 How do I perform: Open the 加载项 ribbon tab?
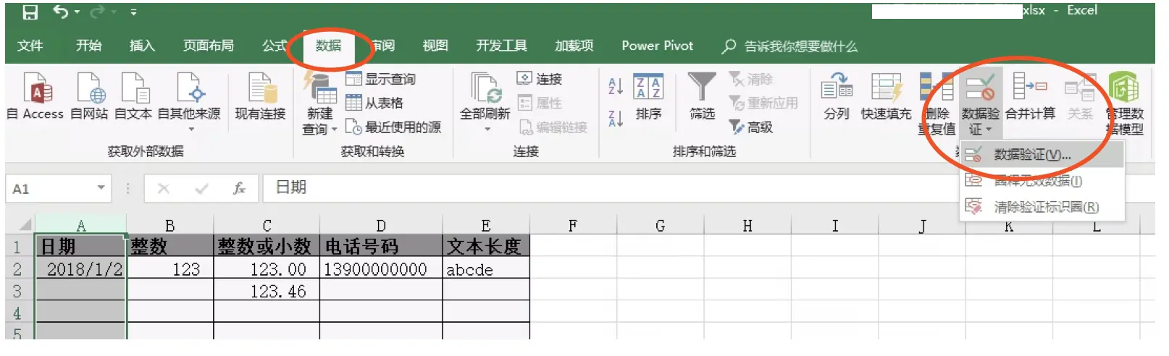(574, 46)
